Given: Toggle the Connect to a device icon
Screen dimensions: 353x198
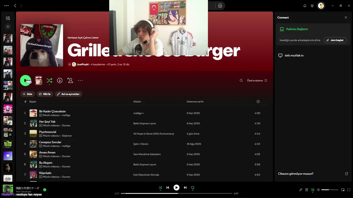Looking at the screenshot, I should (312, 190).
